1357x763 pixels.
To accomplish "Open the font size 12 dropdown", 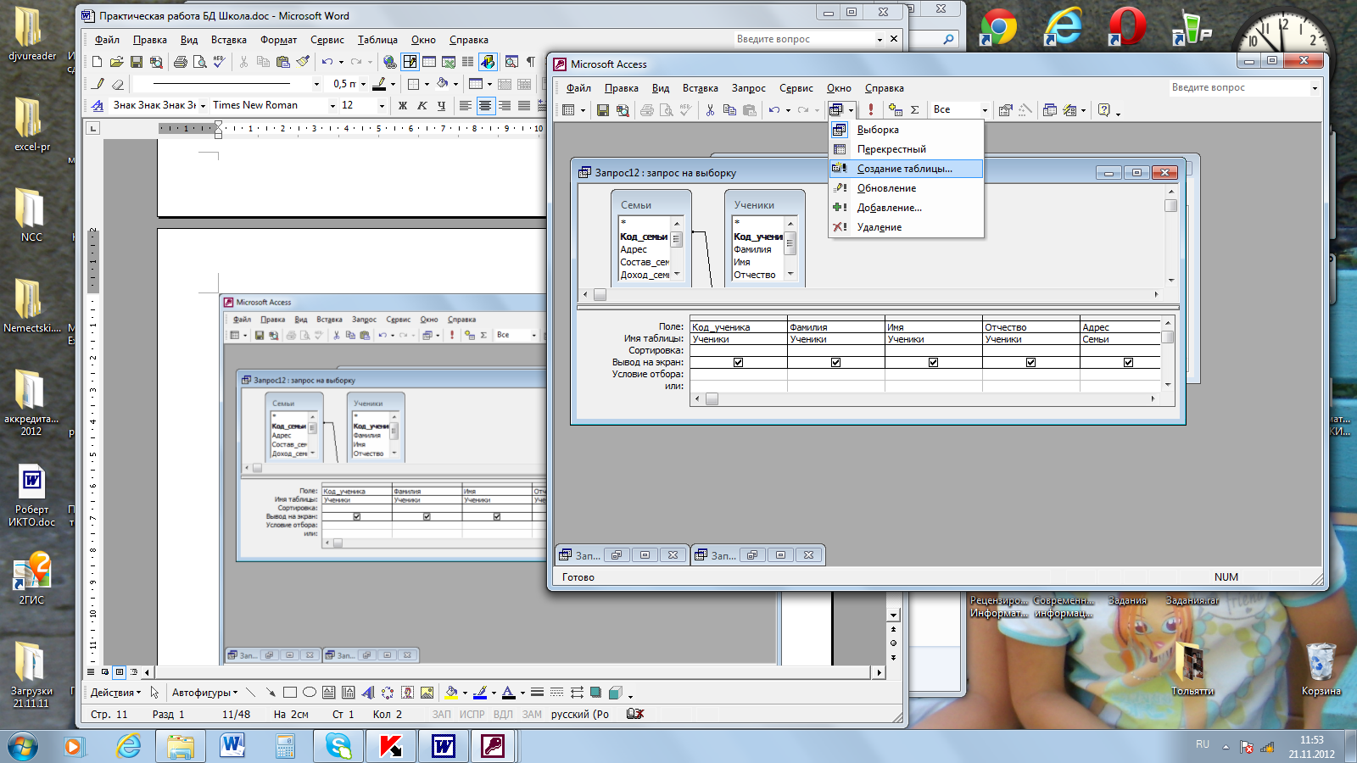I will coord(381,106).
